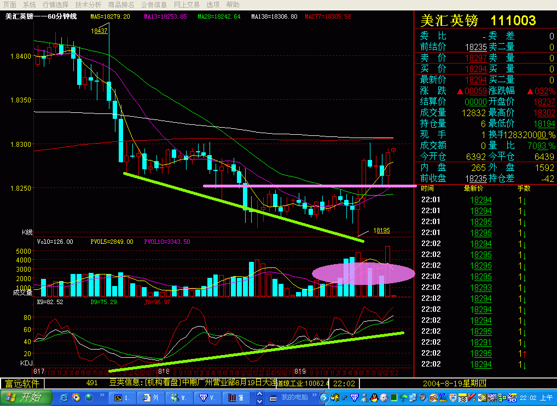Click the diagonal double-arrow tray icon

pos(345,398)
